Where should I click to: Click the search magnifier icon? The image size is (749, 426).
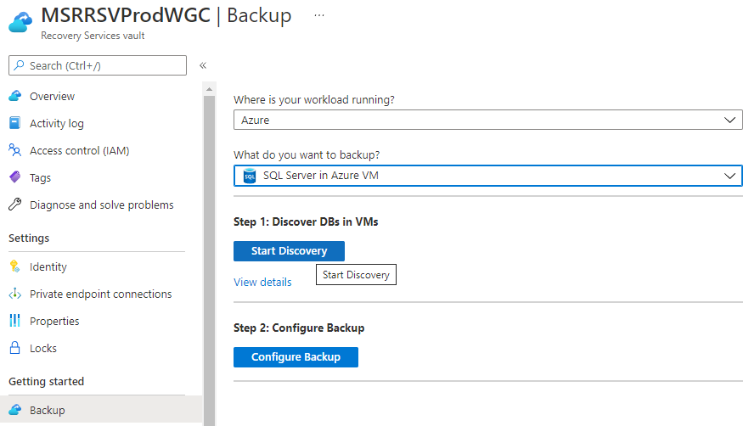coord(19,65)
